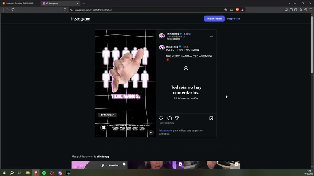The width and height of the screenshot is (314, 176).
Task: Open media playlist music note icon
Action: click(286, 10)
